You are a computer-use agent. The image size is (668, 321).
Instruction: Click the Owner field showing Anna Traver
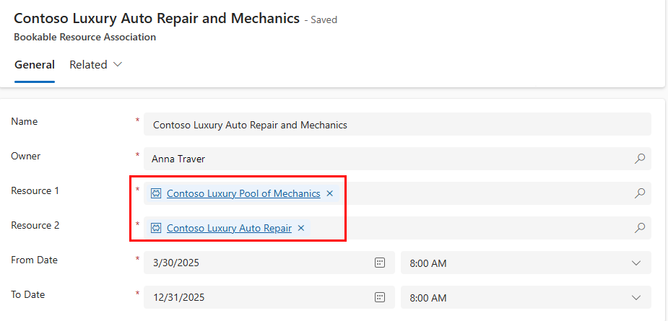click(397, 159)
